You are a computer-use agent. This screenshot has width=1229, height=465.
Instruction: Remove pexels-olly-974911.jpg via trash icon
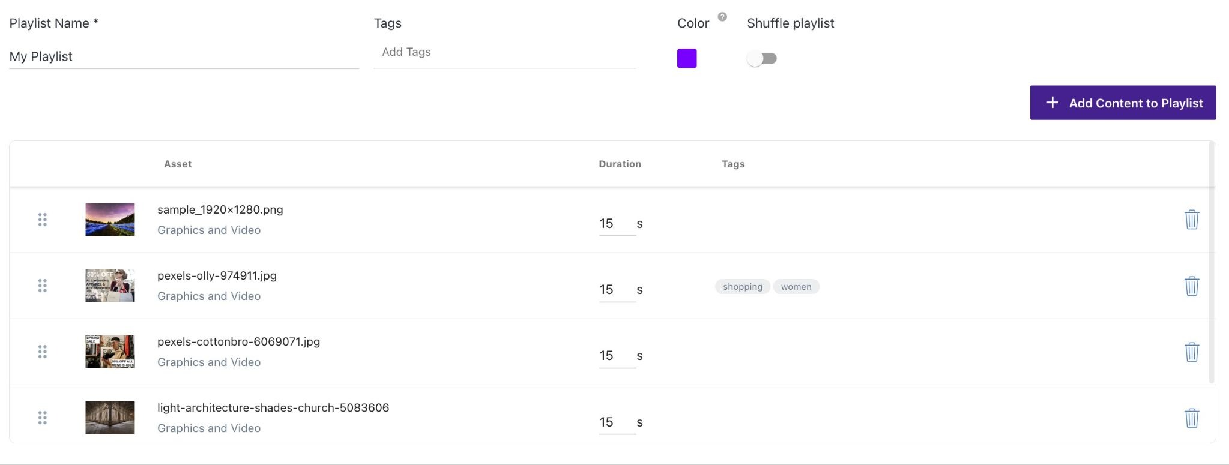coord(1191,286)
